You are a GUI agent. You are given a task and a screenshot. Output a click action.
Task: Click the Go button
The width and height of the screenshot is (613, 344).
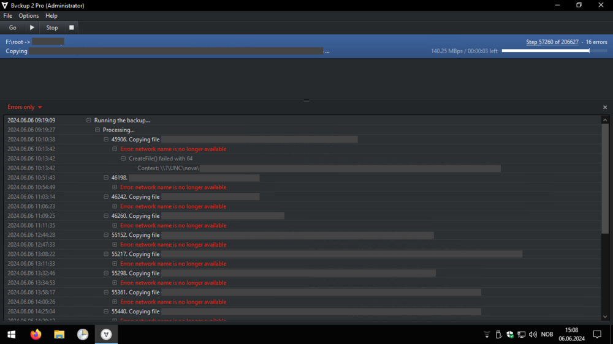click(x=12, y=28)
